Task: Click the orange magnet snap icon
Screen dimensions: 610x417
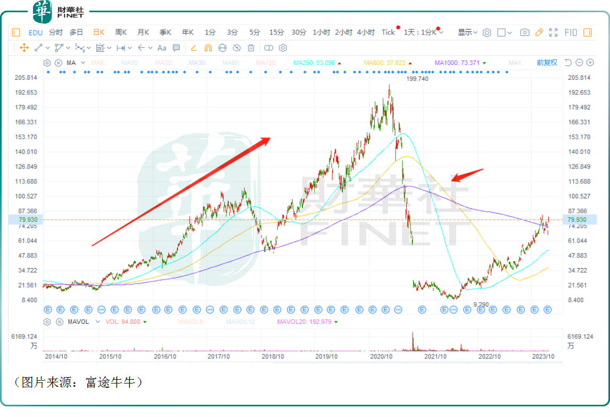Action: click(208, 48)
